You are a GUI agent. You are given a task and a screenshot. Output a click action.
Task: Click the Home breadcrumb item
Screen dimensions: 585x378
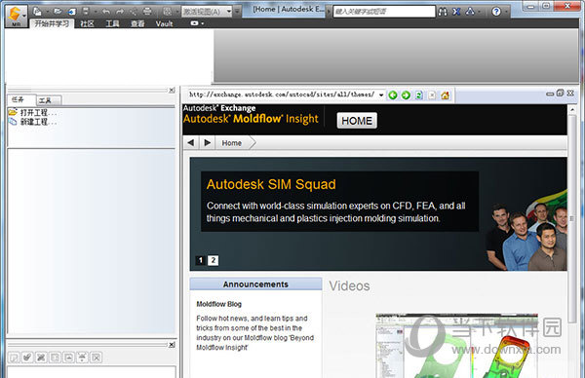coord(232,143)
